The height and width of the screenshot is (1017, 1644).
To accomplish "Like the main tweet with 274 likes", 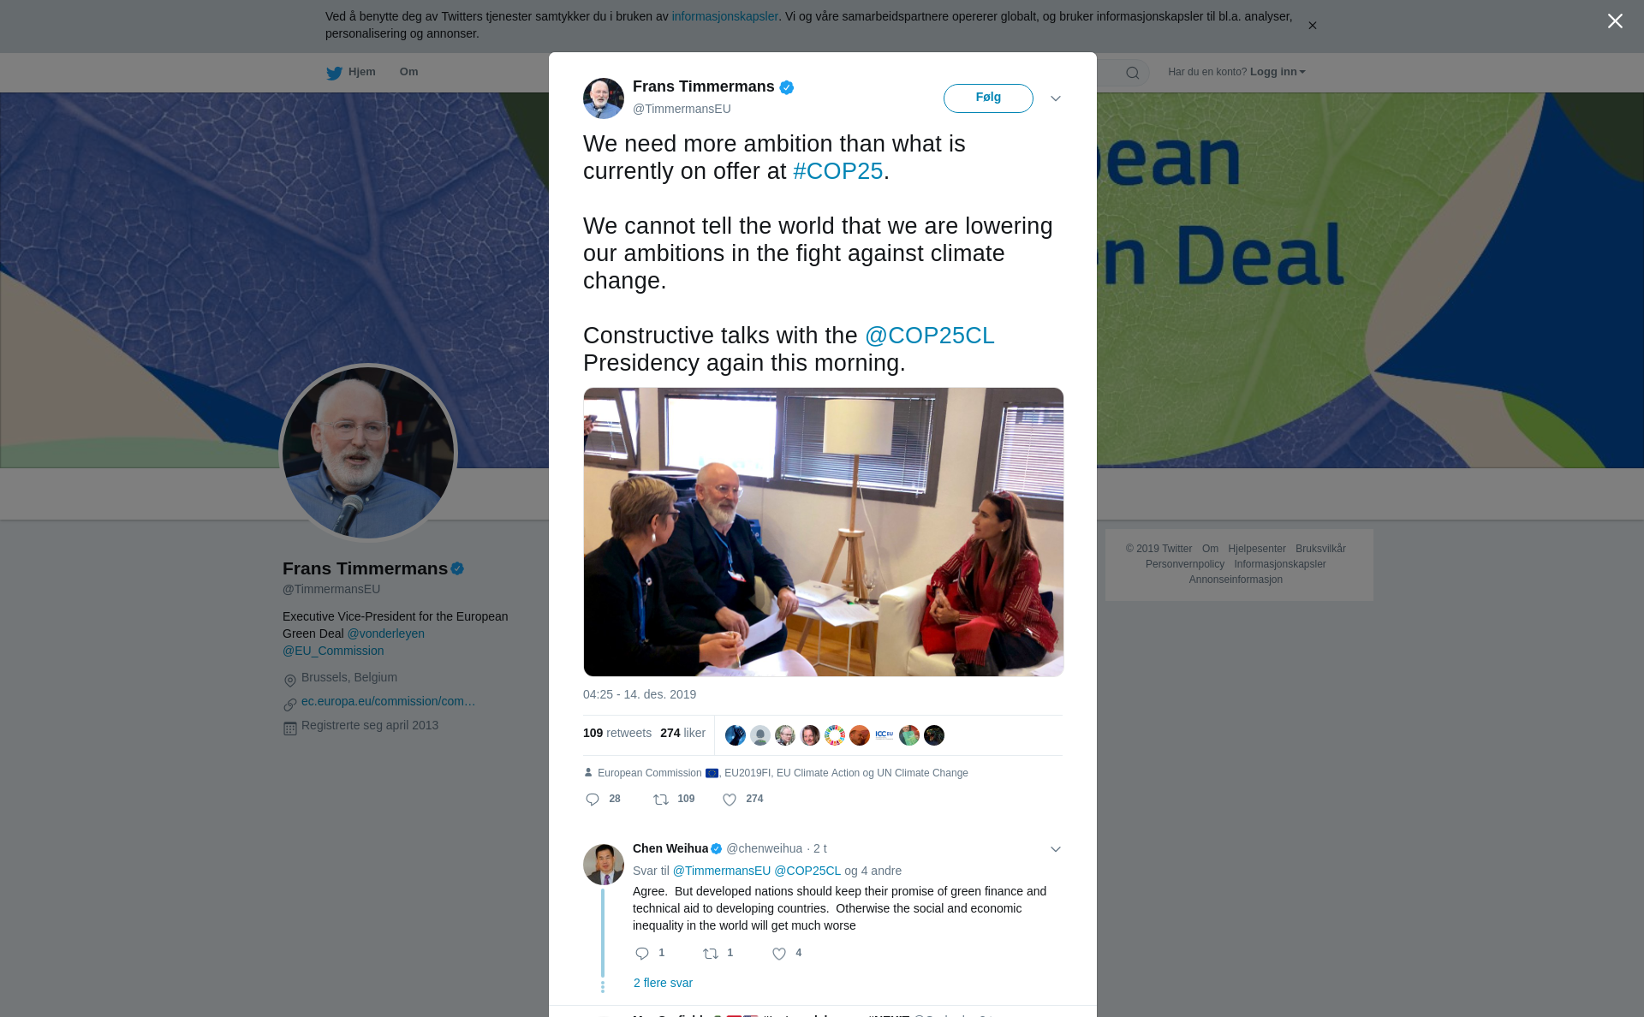I will (730, 800).
